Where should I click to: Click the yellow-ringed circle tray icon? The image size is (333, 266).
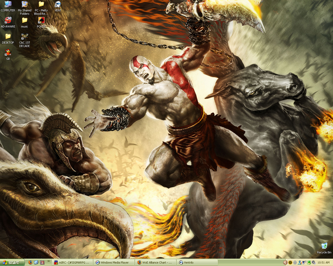point(290,263)
